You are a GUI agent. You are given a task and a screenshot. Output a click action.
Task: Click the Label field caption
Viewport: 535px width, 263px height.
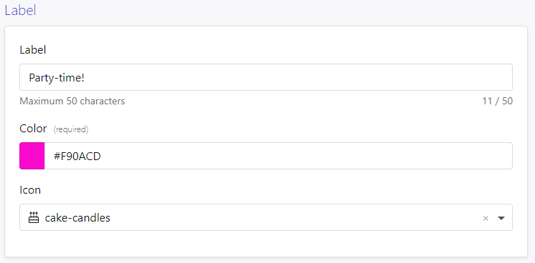(x=33, y=50)
